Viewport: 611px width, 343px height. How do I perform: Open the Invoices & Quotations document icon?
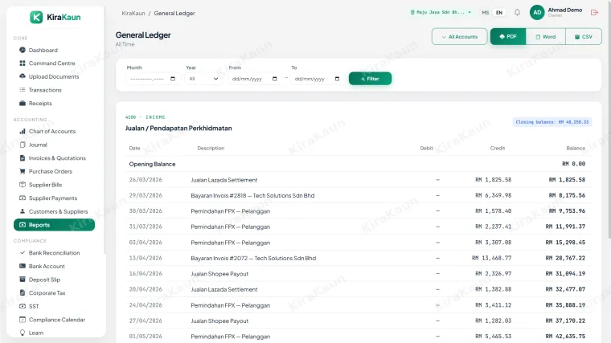(x=23, y=157)
